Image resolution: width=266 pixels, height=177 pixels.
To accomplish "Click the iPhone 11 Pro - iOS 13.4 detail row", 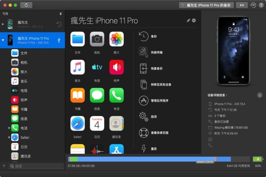I will tap(227, 104).
